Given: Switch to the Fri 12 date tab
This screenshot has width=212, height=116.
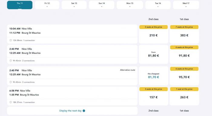Looking at the screenshot, I should click(47, 5).
